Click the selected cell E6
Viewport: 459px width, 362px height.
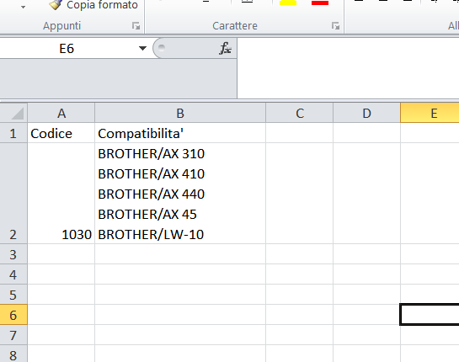click(x=430, y=315)
